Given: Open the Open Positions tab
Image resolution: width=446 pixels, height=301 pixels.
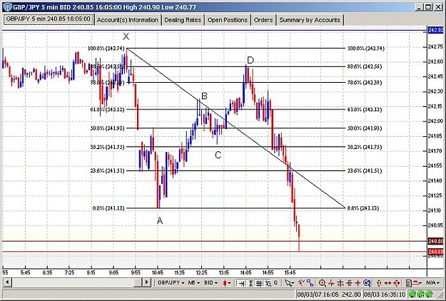Looking at the screenshot, I should [x=227, y=20].
